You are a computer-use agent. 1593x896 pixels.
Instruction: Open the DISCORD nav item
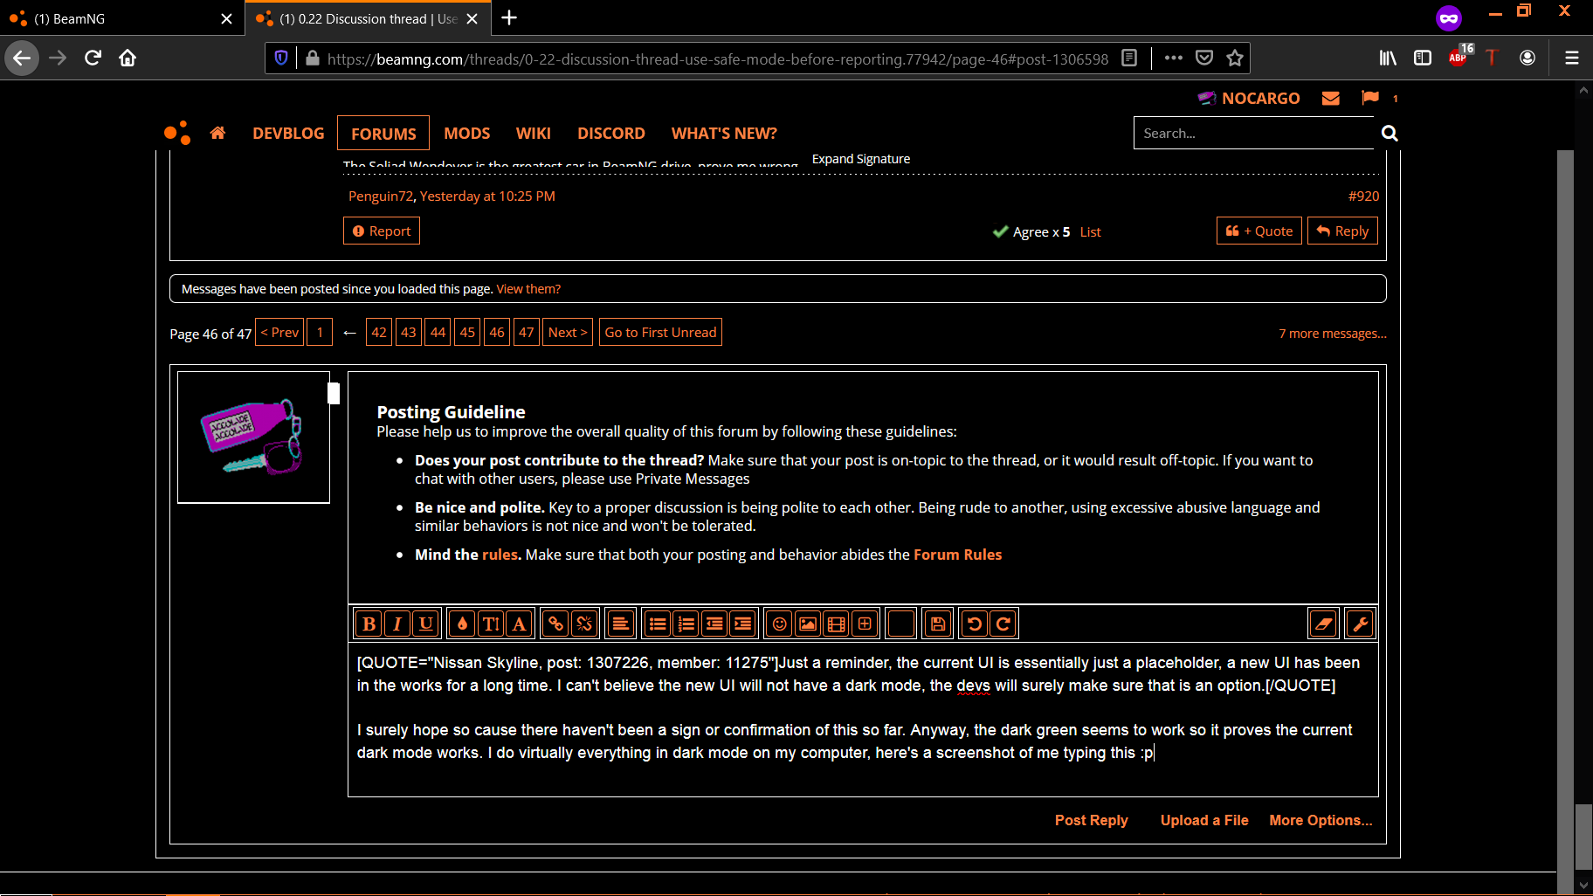pyautogui.click(x=610, y=133)
